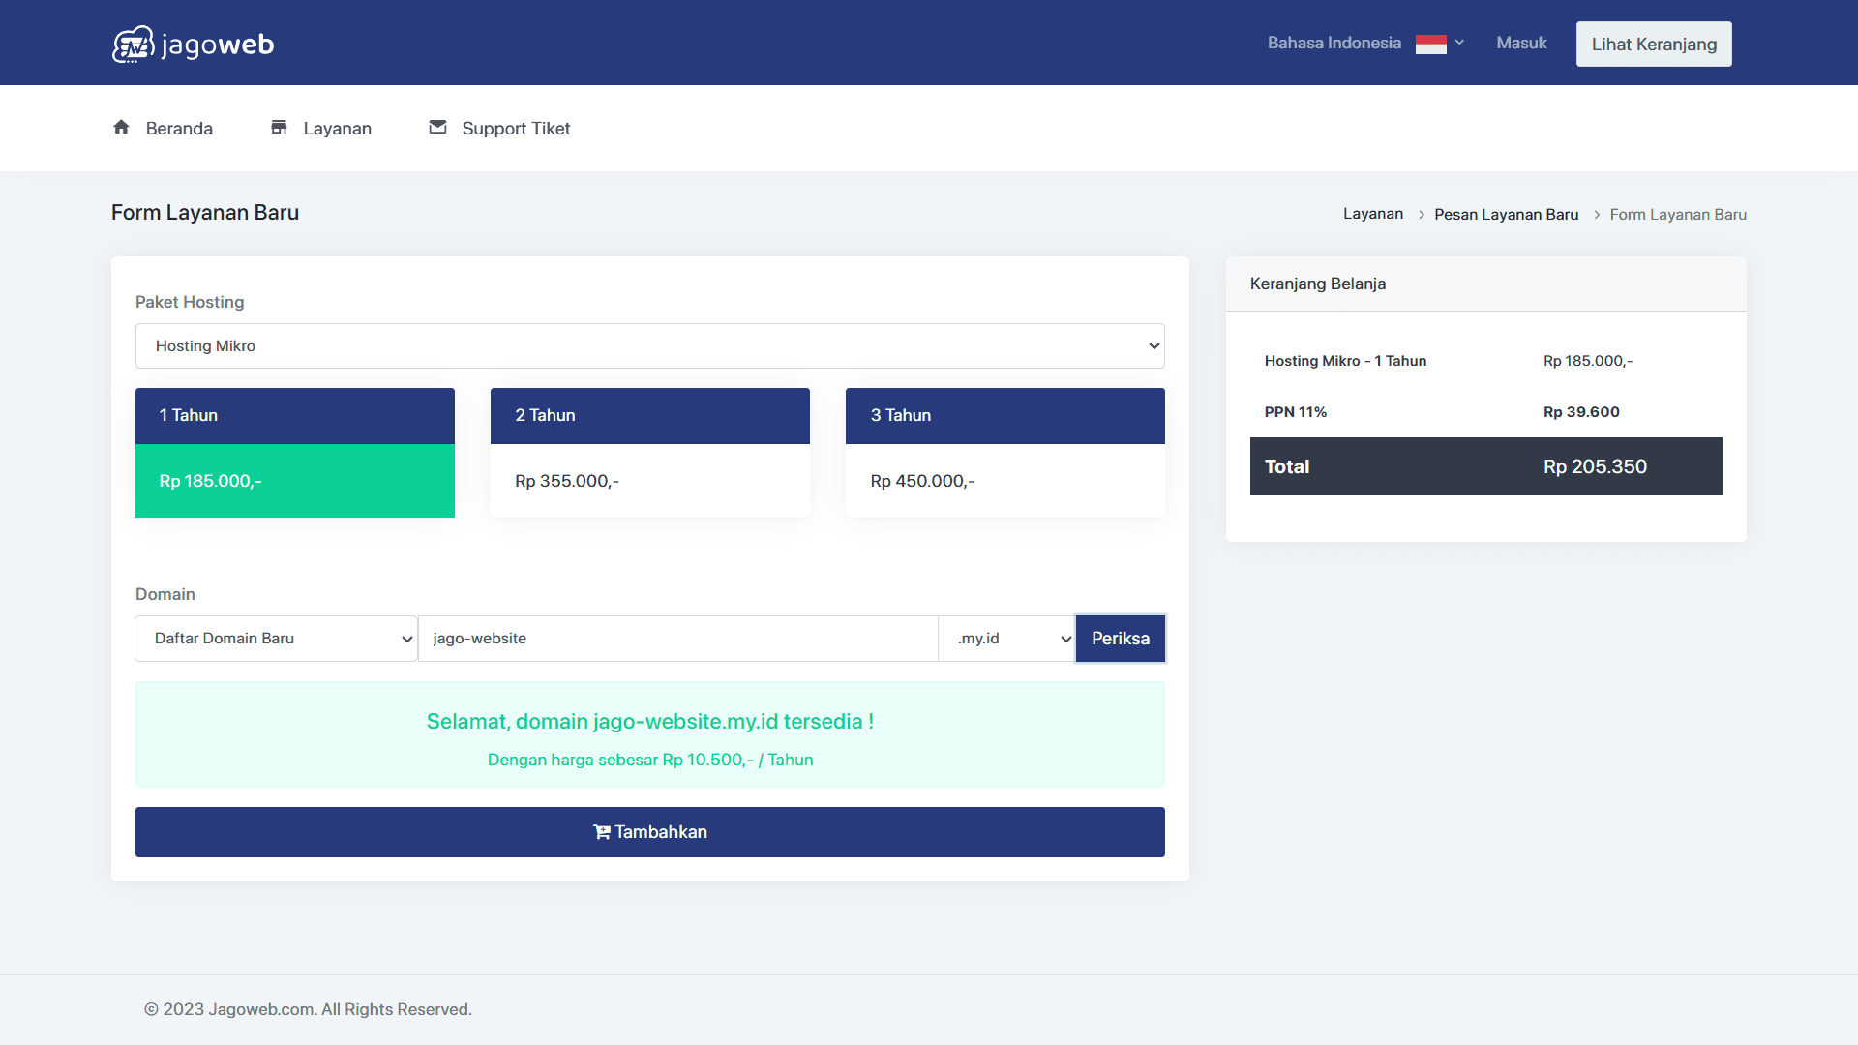Click the domain availability message
This screenshot has width=1858, height=1045.
[650, 722]
